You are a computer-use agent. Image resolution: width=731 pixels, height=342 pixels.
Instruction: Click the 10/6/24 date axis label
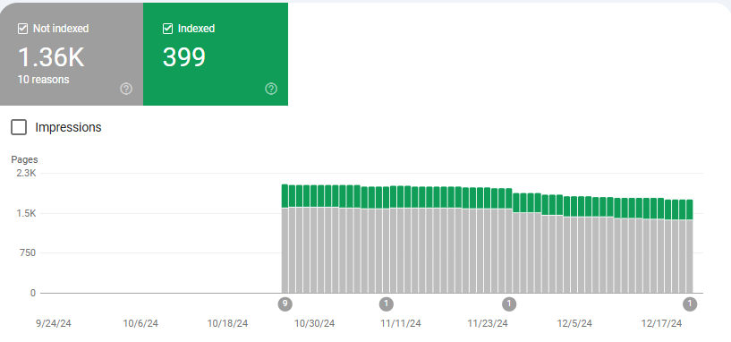click(140, 323)
